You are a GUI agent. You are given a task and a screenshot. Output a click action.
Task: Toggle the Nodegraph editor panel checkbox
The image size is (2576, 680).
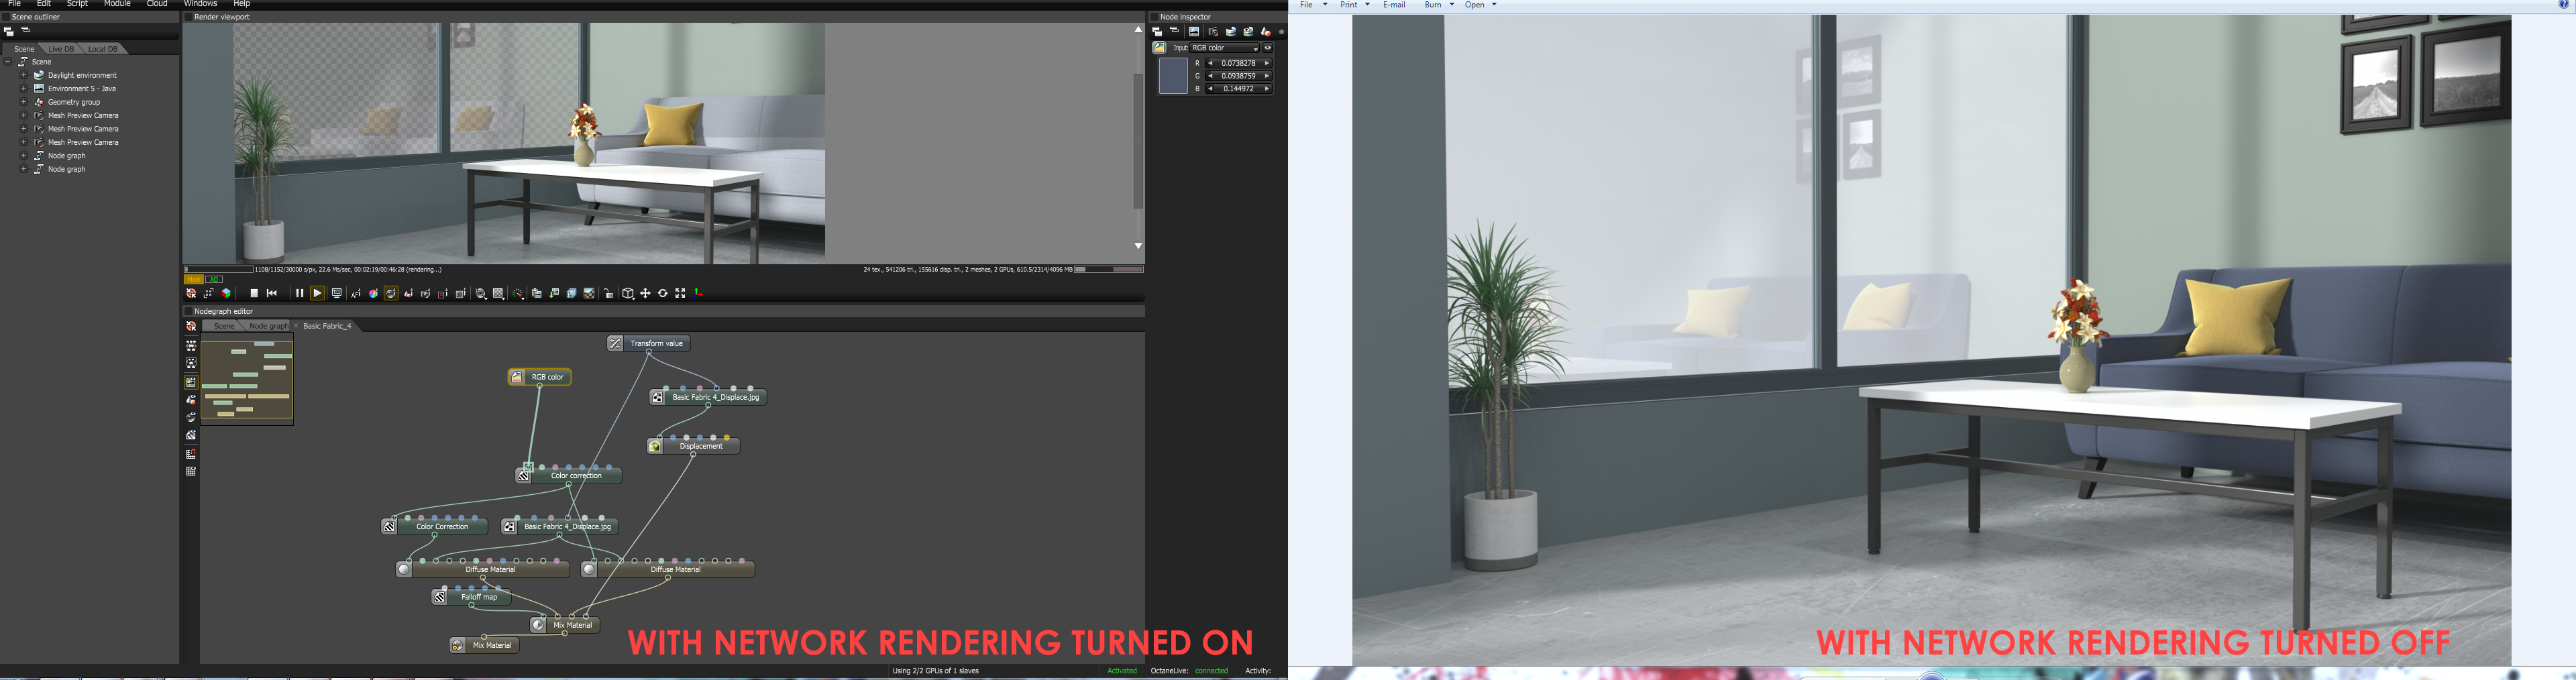188,311
